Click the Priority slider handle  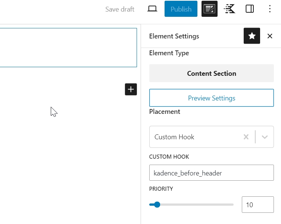(x=157, y=205)
